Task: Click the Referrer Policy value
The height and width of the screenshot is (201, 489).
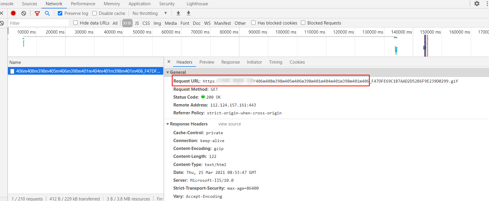Action: tap(244, 113)
